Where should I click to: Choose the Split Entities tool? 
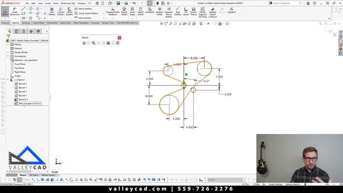click(x=178, y=11)
